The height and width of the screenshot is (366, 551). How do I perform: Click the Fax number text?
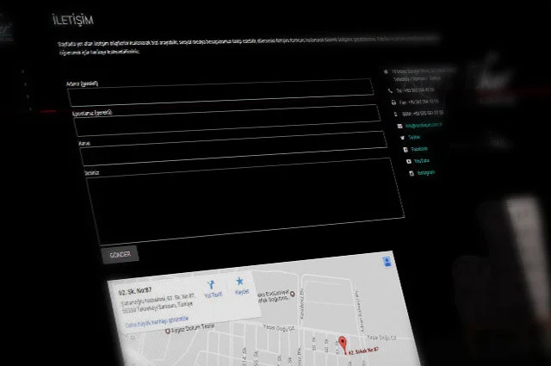419,102
